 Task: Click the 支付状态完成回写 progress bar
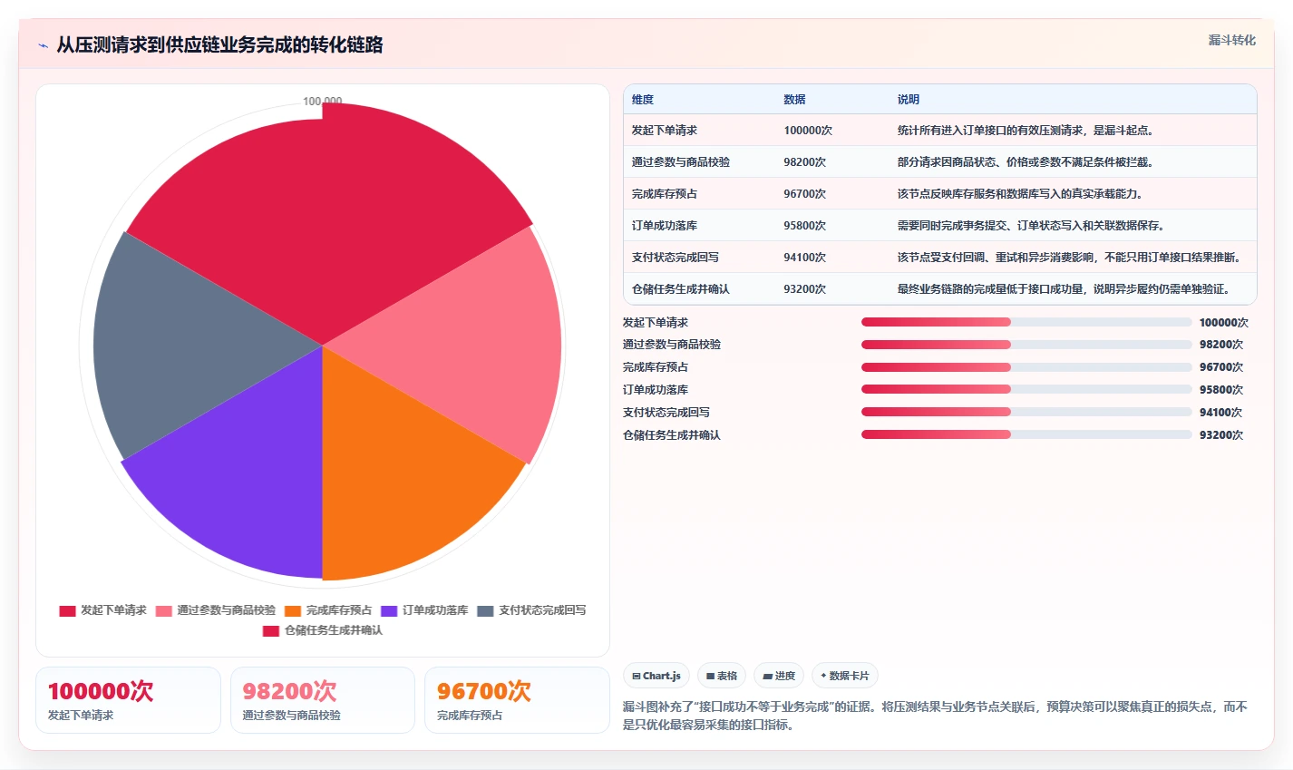coord(1026,412)
